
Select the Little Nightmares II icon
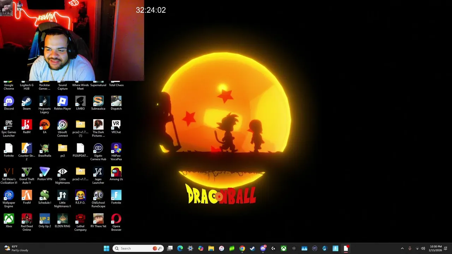tap(63, 199)
